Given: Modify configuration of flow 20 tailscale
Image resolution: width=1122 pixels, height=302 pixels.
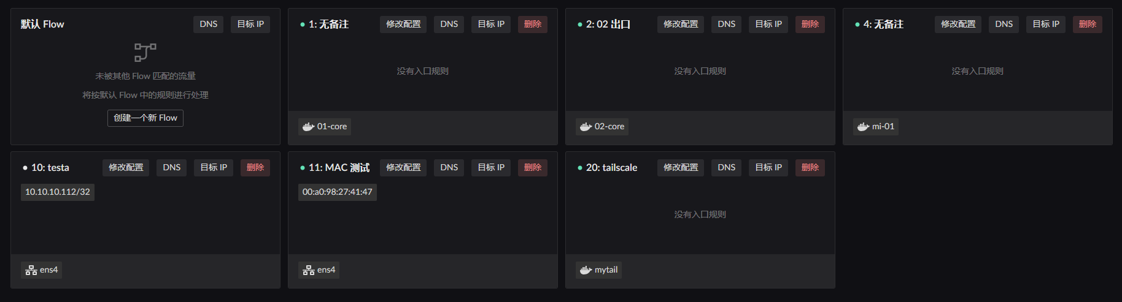Looking at the screenshot, I should click(681, 168).
